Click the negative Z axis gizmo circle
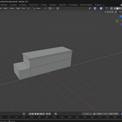The width and height of the screenshot is (122, 122). [x=121, y=24]
